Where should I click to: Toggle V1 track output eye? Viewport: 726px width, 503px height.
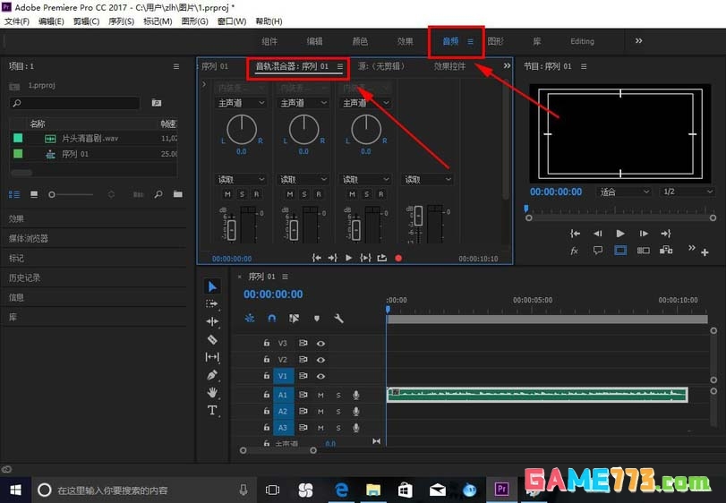[320, 376]
